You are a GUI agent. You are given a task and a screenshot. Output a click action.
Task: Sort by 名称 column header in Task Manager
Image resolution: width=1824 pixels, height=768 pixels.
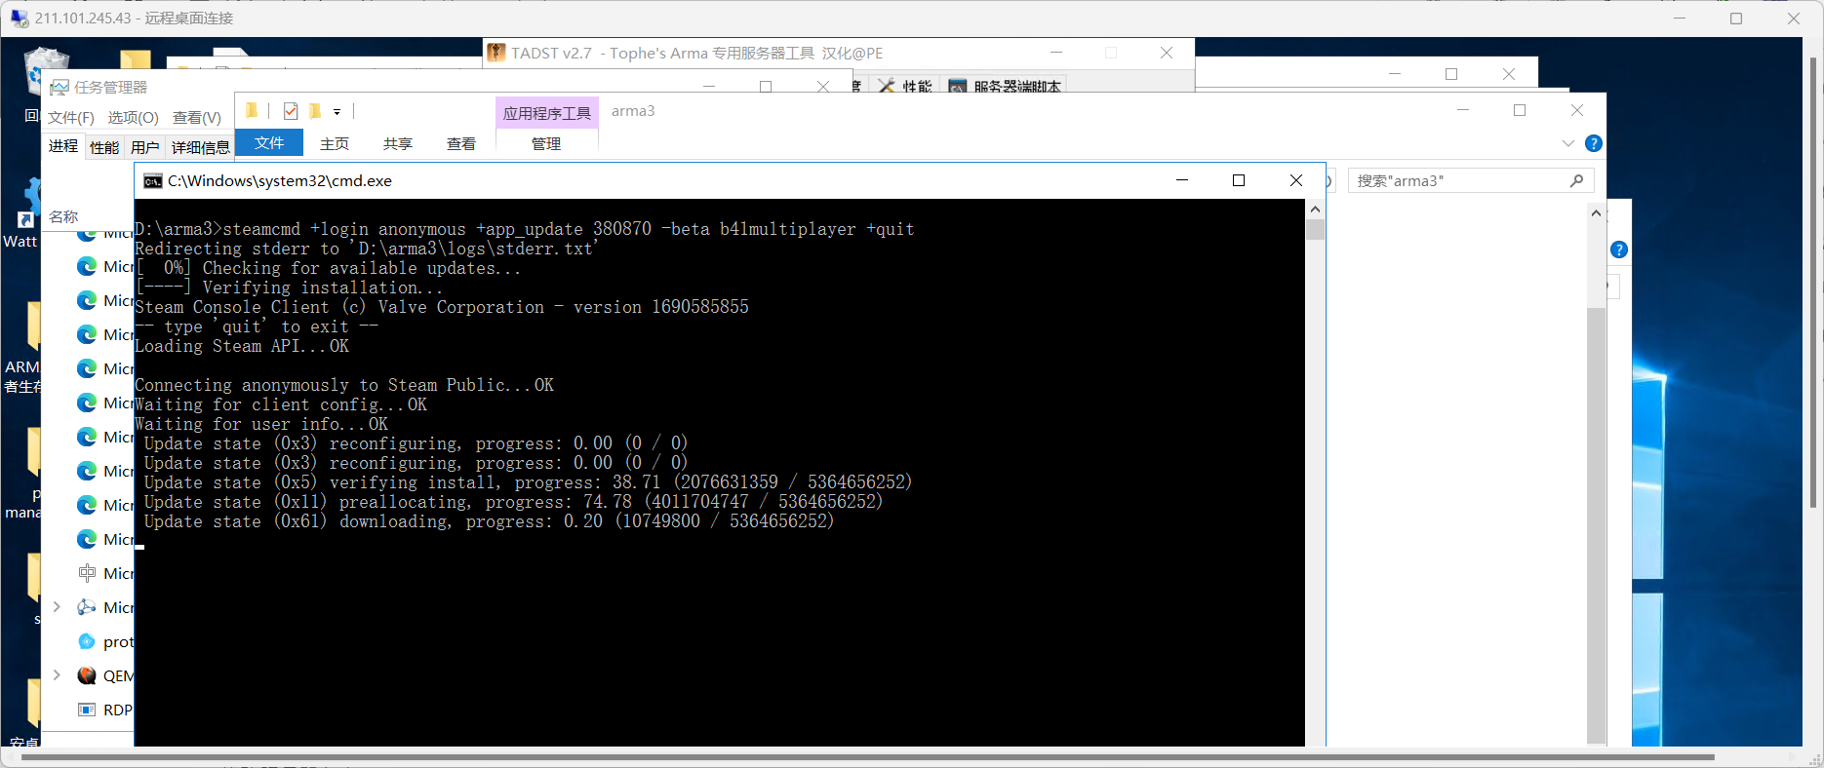click(63, 216)
